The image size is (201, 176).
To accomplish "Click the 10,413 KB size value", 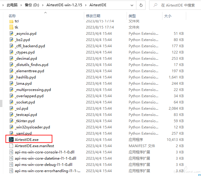I will click(175, 140).
